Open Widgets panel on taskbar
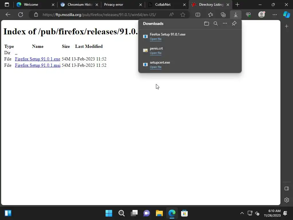This screenshot has width=293, height=220. 8,213
